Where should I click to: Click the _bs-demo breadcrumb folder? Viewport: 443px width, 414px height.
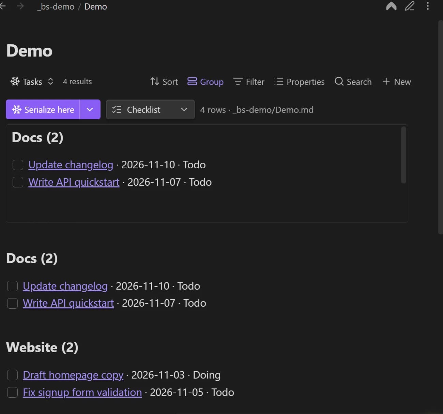tap(56, 6)
